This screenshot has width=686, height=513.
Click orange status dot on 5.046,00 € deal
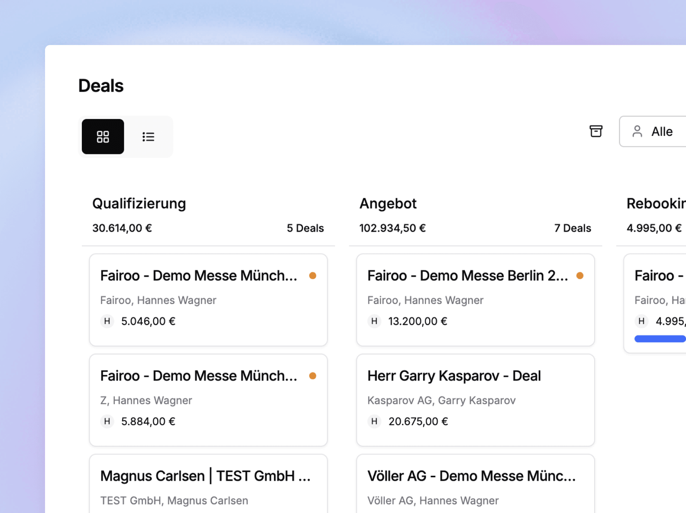coord(313,276)
